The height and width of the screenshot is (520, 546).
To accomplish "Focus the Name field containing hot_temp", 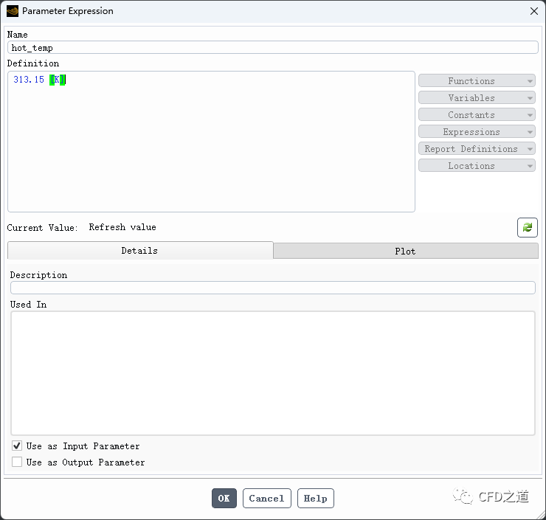I will pyautogui.click(x=273, y=48).
